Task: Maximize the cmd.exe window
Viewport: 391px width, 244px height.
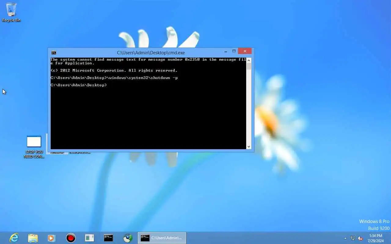Action: point(234,51)
